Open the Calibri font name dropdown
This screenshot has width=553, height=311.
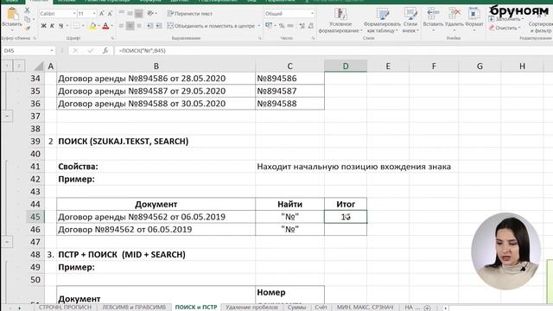pyautogui.click(x=74, y=14)
